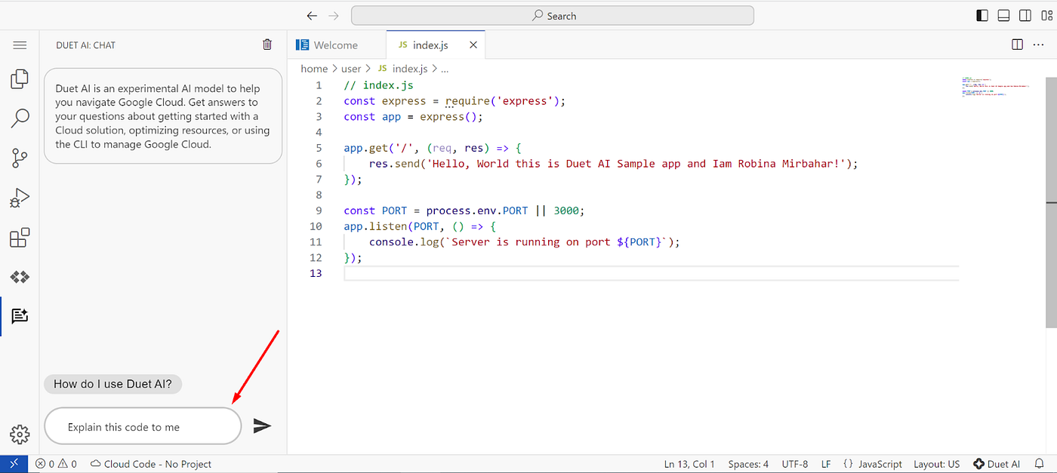Click the editor vertical scrollbar
The image size is (1057, 473).
1051,204
